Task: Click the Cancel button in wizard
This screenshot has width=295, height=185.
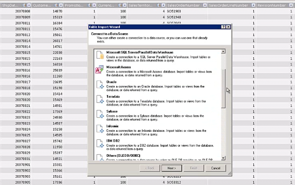Action: coord(216,168)
